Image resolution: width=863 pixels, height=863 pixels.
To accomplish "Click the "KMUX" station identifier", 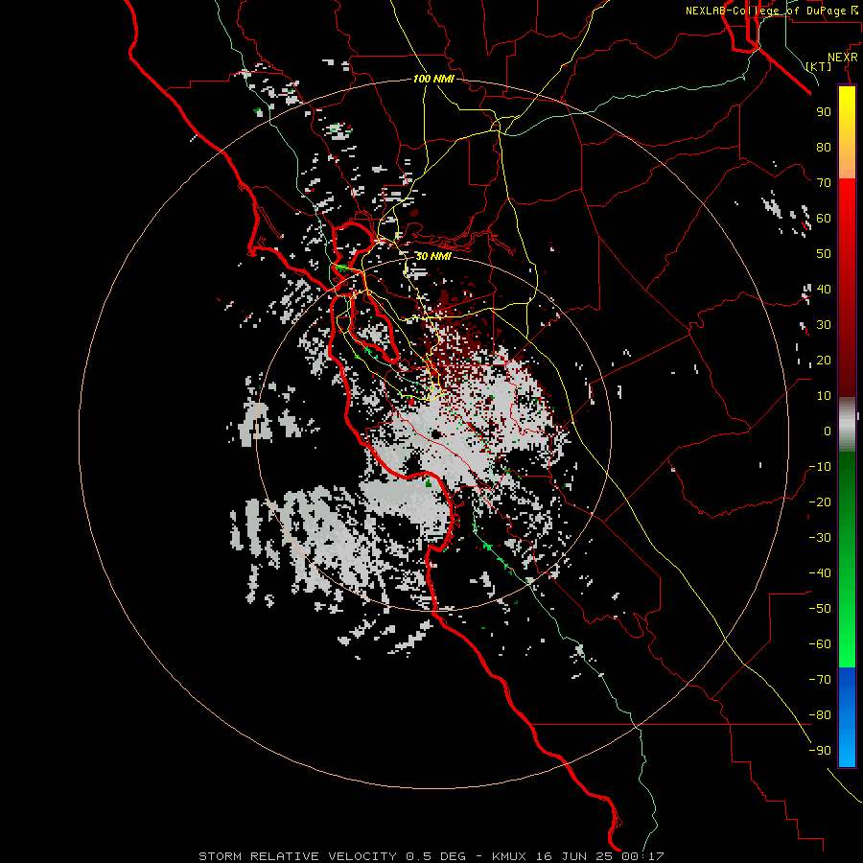I will click(x=509, y=856).
